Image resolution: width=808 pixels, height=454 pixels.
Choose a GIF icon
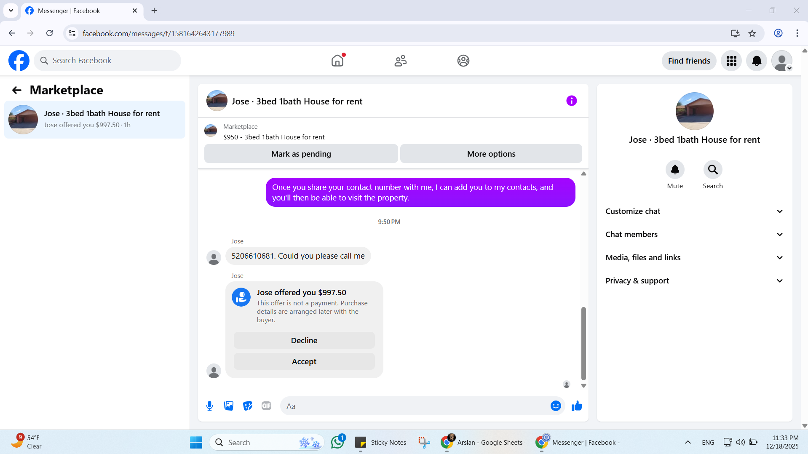point(266,406)
